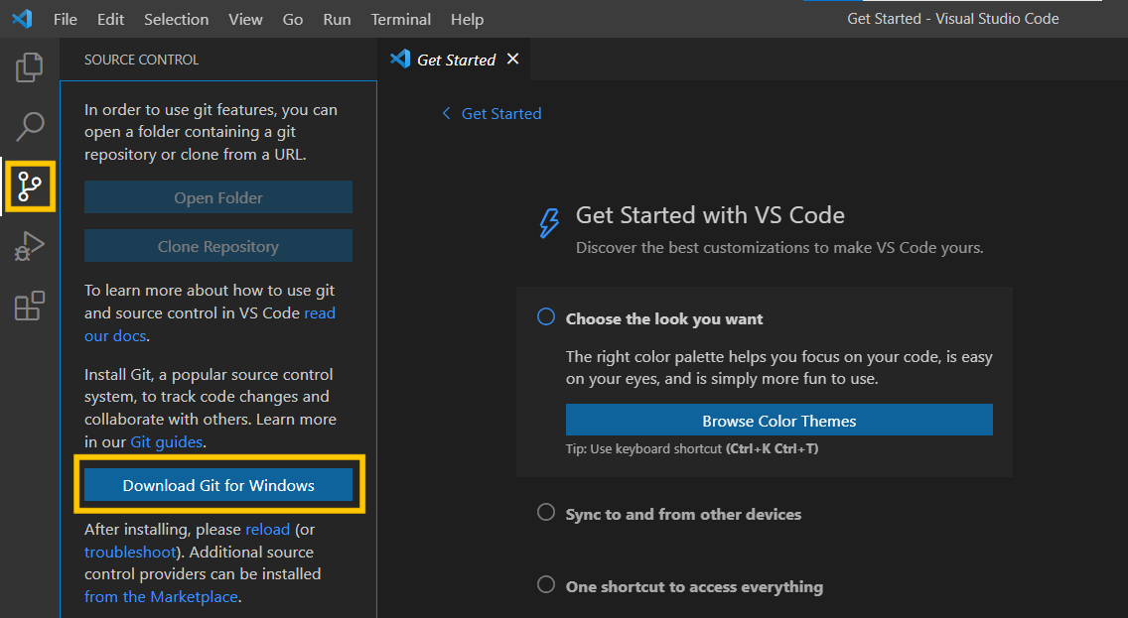Select 'One shortcut to access everything' circle
Viewport: 1128px width, 618px height.
tap(546, 584)
